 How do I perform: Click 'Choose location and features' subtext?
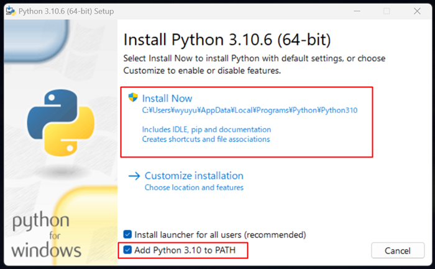pyautogui.click(x=194, y=187)
